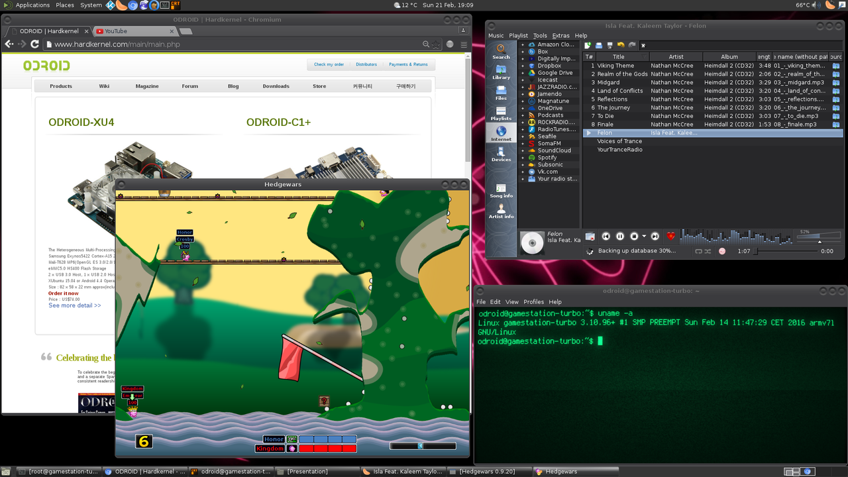Select the Midgard track row
Screen dimensions: 848x477
(712, 82)
